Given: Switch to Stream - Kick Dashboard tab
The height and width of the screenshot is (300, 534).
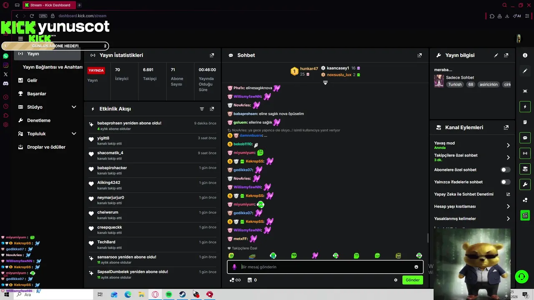Looking at the screenshot, I should tap(48, 5).
